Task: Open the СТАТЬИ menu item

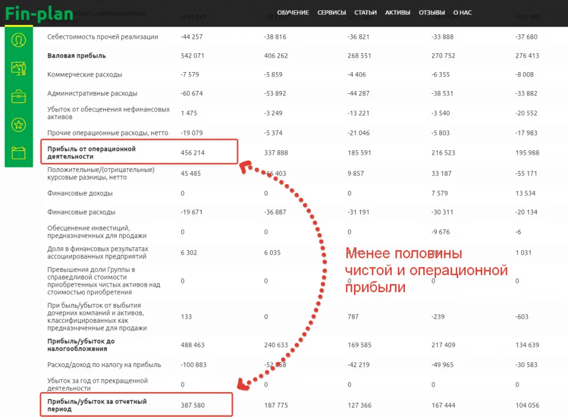Action: click(x=366, y=13)
